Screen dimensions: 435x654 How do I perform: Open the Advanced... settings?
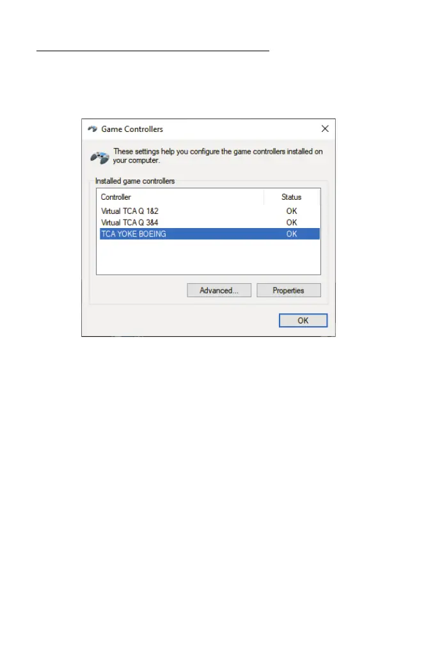[x=219, y=290]
